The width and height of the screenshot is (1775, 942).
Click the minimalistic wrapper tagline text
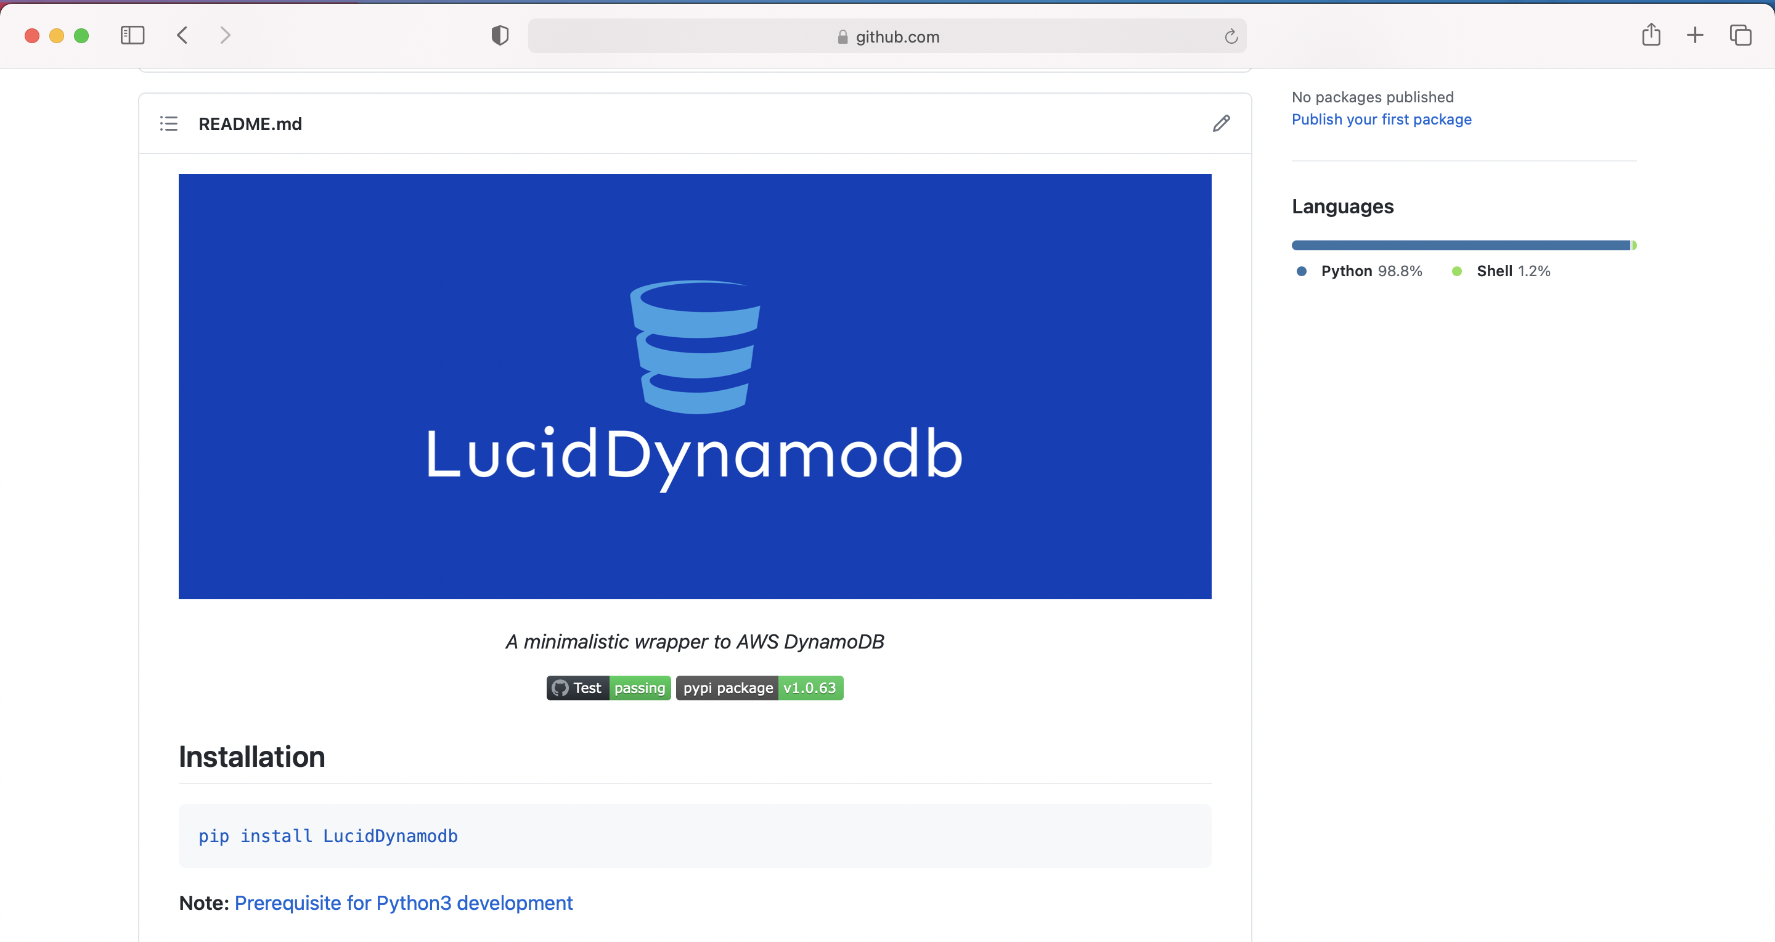[x=695, y=642]
